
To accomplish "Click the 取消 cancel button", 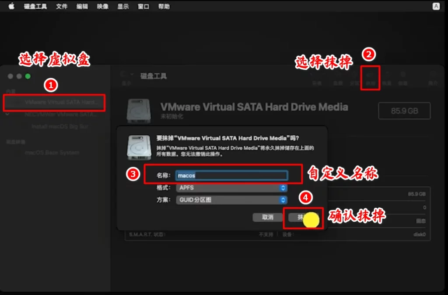I will [x=267, y=217].
